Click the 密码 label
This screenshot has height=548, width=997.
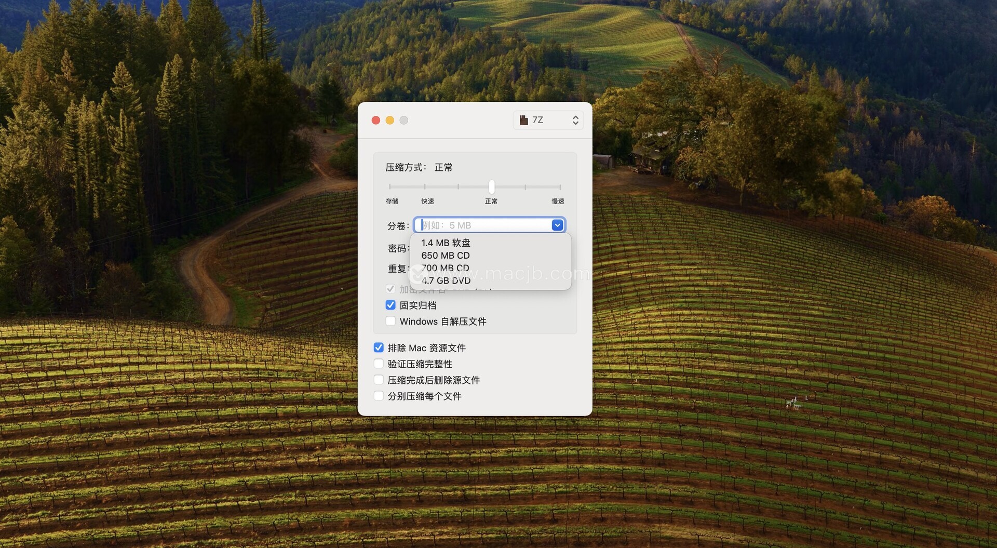click(x=399, y=248)
